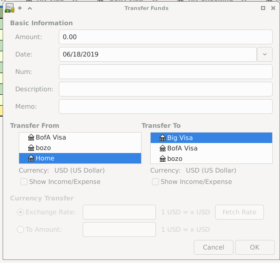This screenshot has width=280, height=263.
Task: Click bank icon beside BofA Visa in Transfer From
Action: click(31, 137)
